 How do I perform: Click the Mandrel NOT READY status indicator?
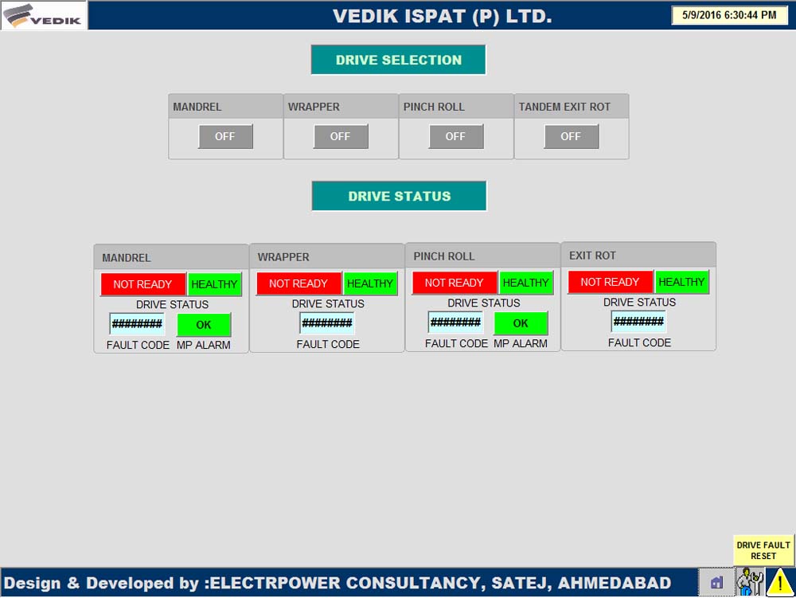(x=142, y=284)
